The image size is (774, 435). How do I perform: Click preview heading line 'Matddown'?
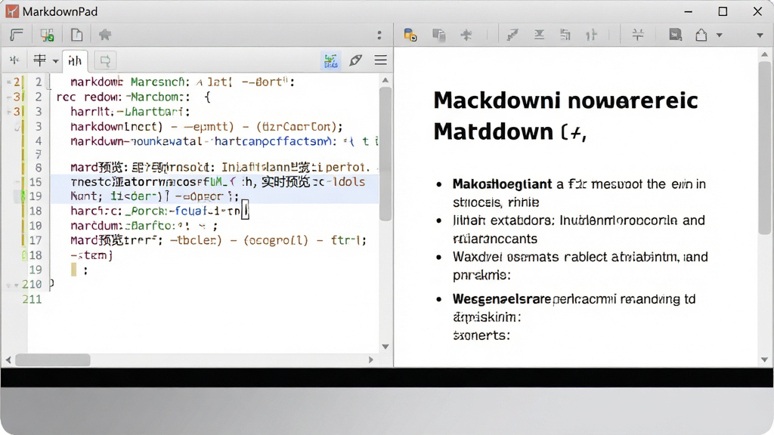click(x=510, y=131)
